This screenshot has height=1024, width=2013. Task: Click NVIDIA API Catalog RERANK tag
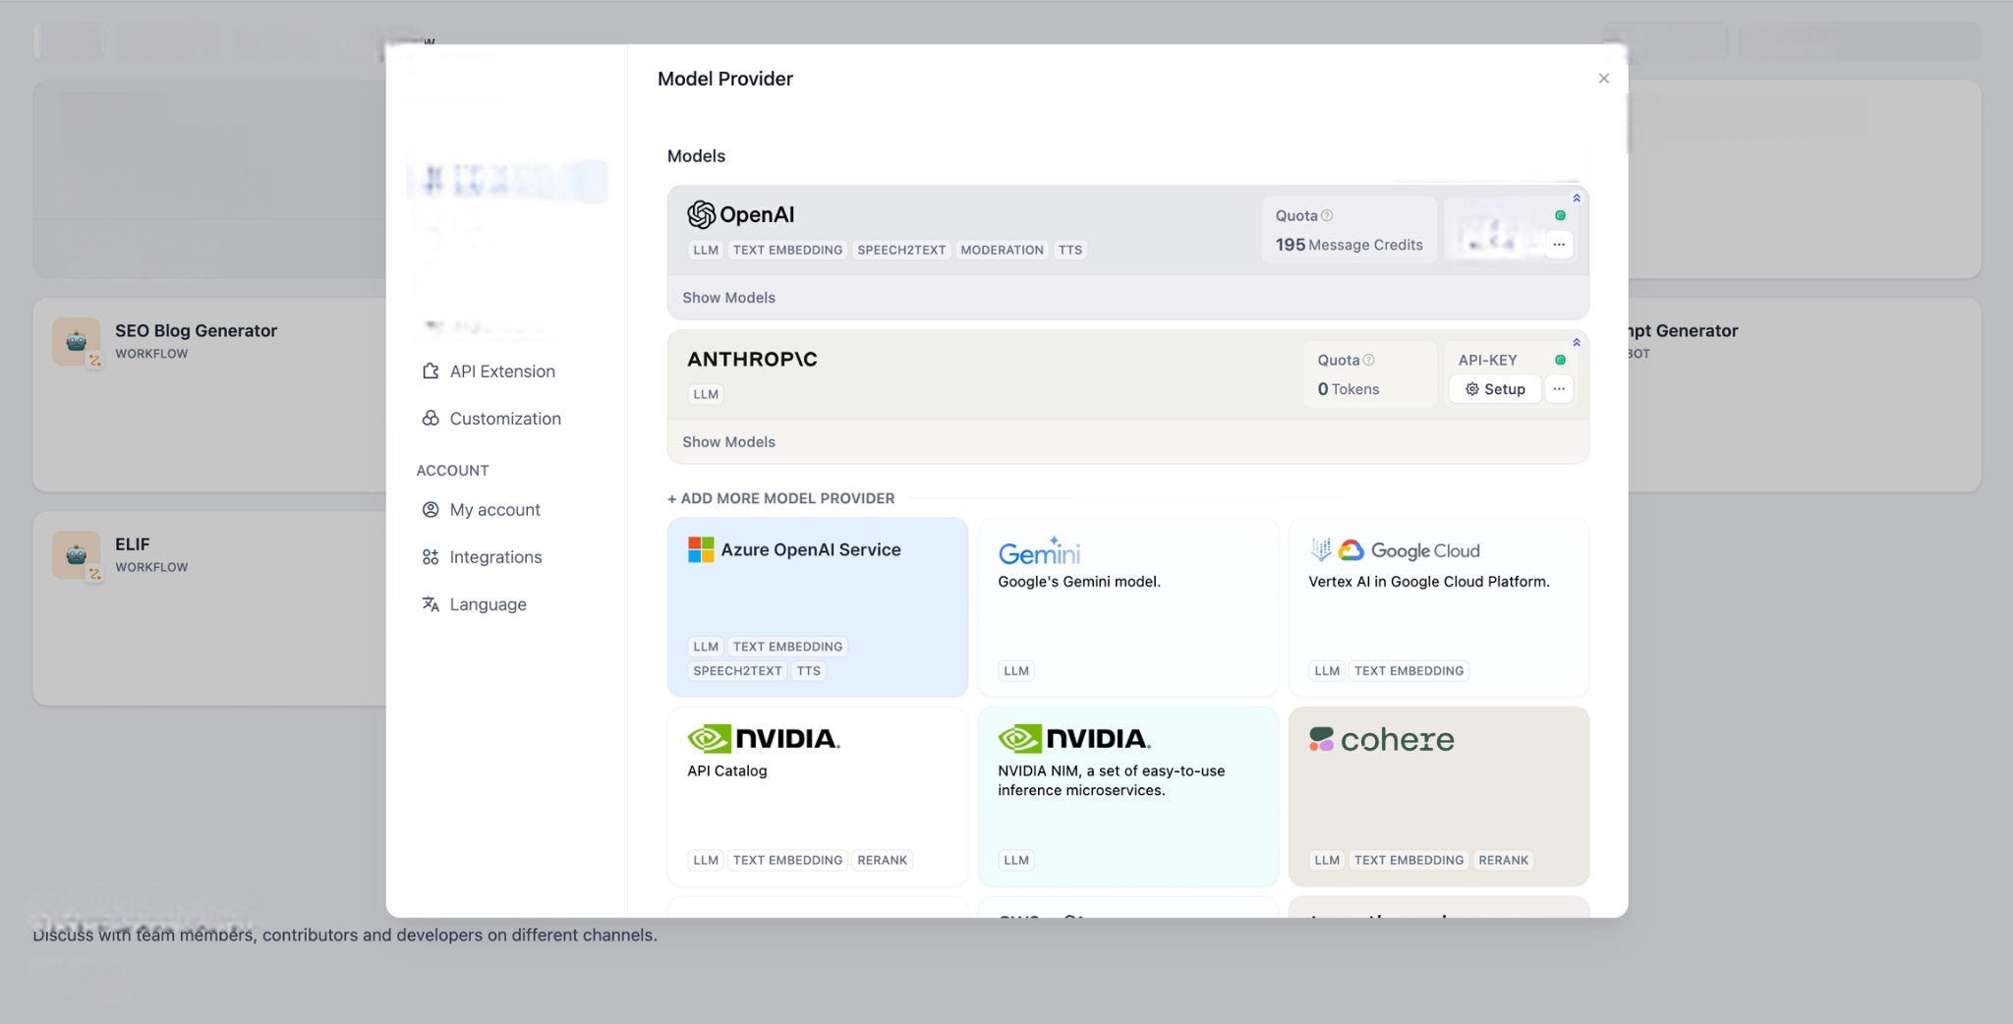(882, 860)
